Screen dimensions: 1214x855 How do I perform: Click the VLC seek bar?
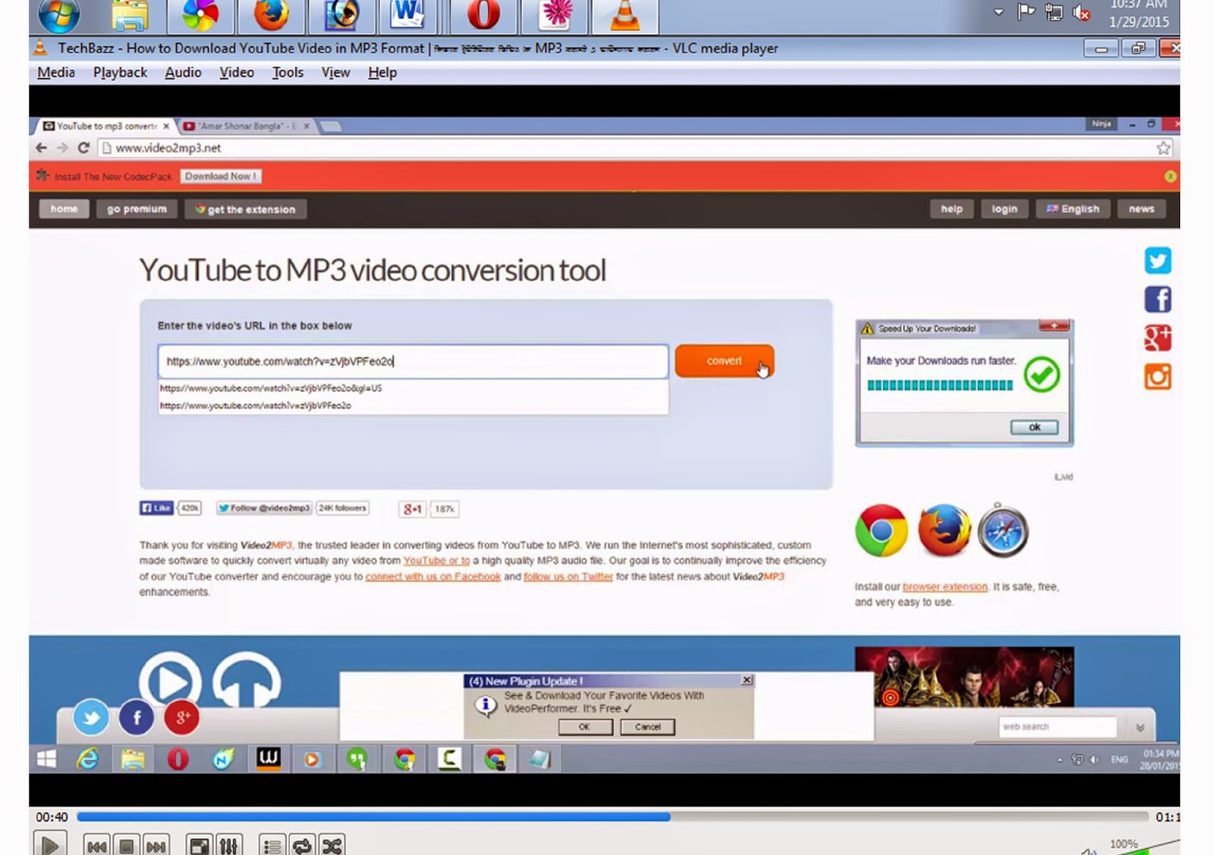(612, 817)
